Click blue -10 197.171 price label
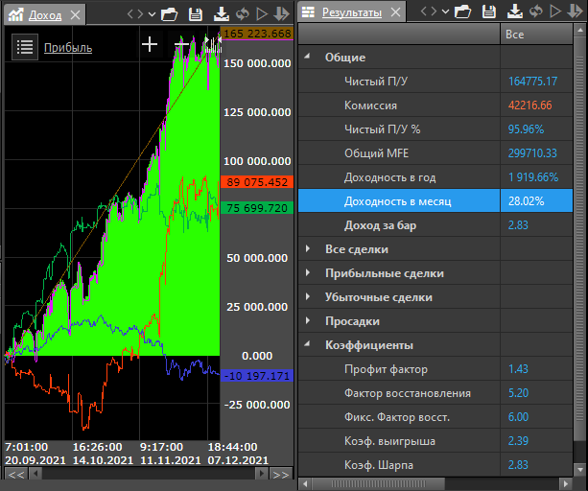 [x=257, y=376]
